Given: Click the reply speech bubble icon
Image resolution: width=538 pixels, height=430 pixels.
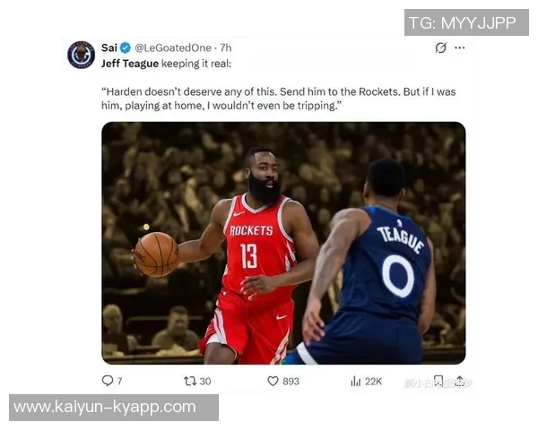Looking at the screenshot, I should [x=107, y=381].
